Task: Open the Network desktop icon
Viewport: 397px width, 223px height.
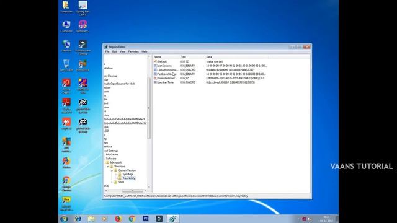Action: (x=66, y=46)
